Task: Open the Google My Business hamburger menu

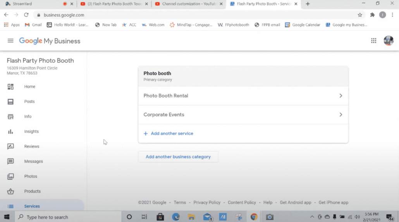Action: click(10, 41)
